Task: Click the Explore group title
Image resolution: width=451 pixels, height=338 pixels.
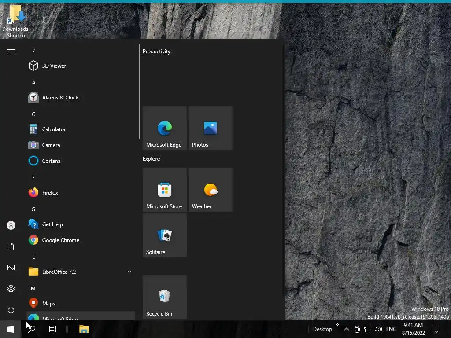Action: pos(152,158)
